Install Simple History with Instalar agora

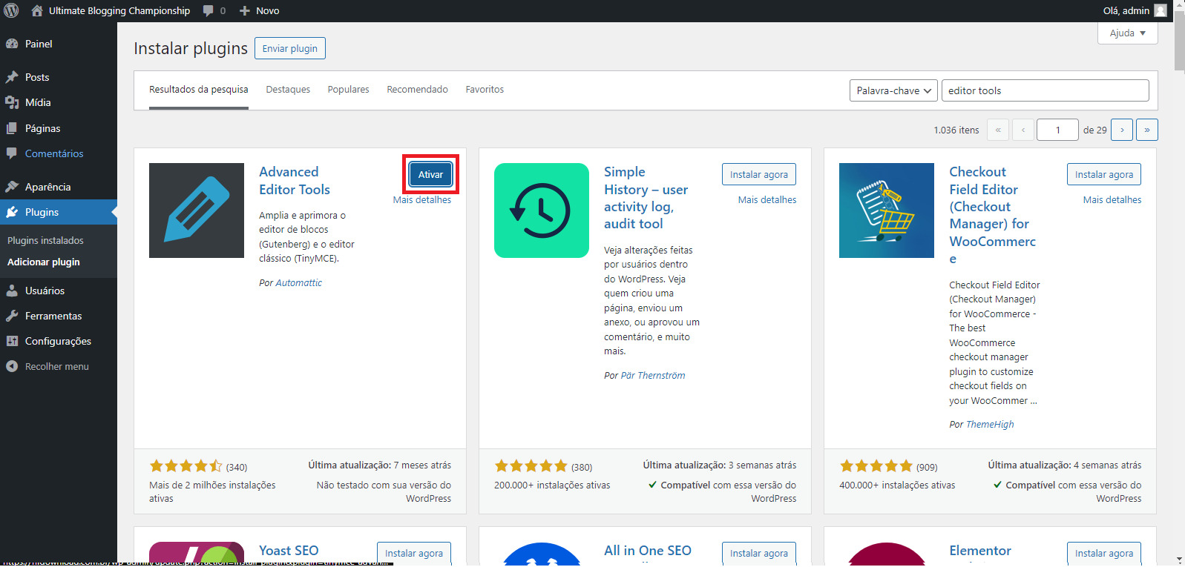pos(759,174)
